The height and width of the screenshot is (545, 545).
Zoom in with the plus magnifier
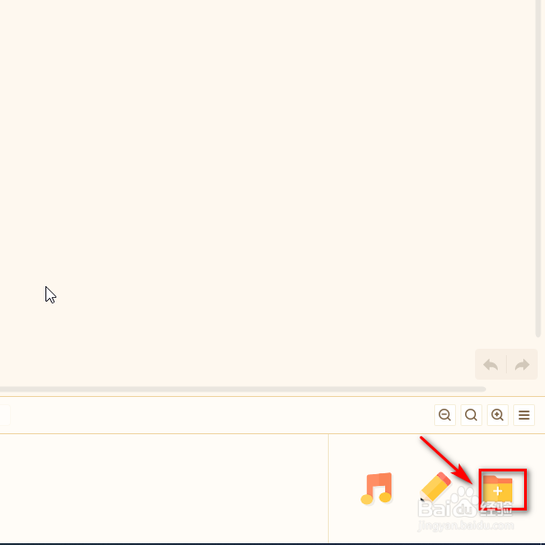pyautogui.click(x=498, y=415)
